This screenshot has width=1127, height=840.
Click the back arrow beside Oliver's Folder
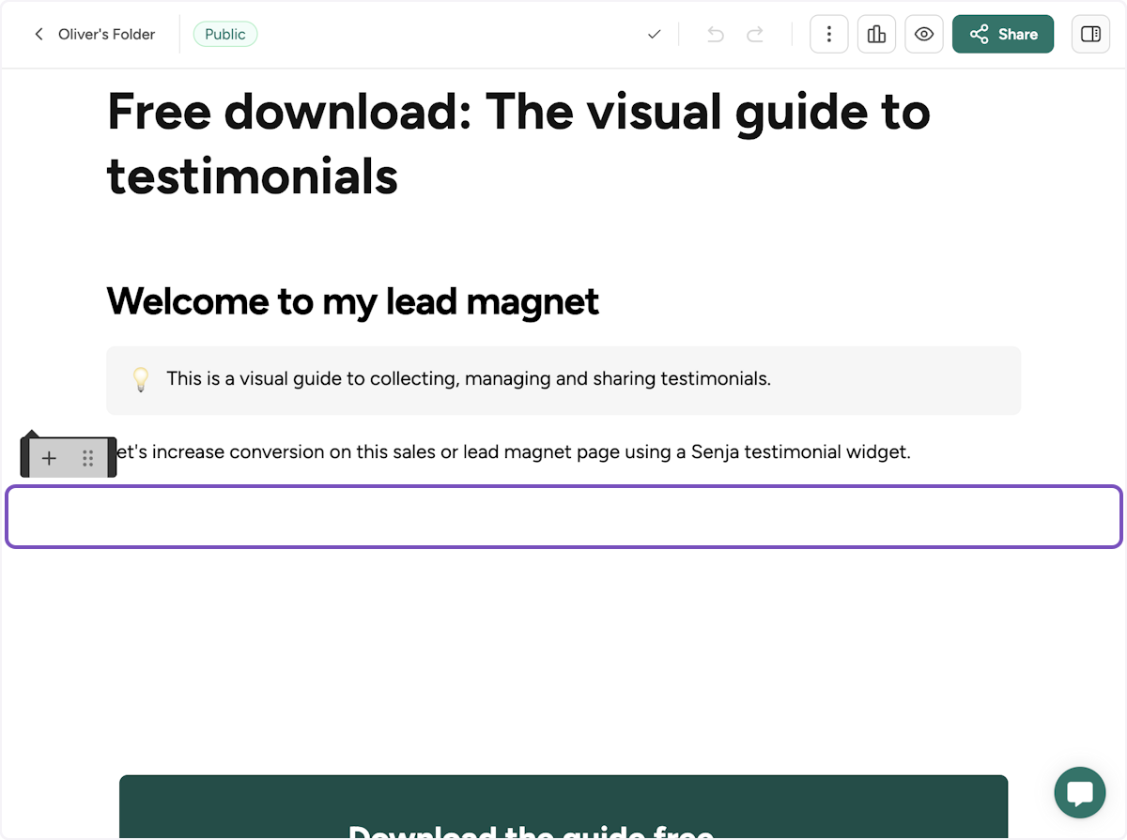(x=39, y=34)
